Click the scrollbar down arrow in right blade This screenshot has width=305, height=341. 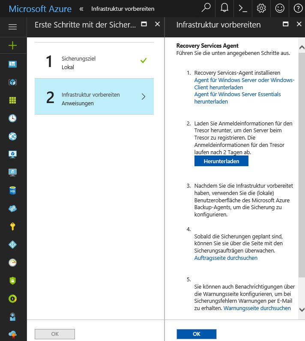[302, 310]
